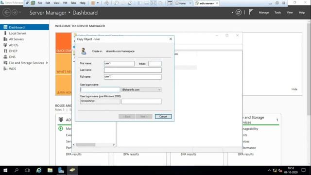This screenshot has width=311, height=175.
Task: Click the notifications flag icon
Action: point(251,12)
